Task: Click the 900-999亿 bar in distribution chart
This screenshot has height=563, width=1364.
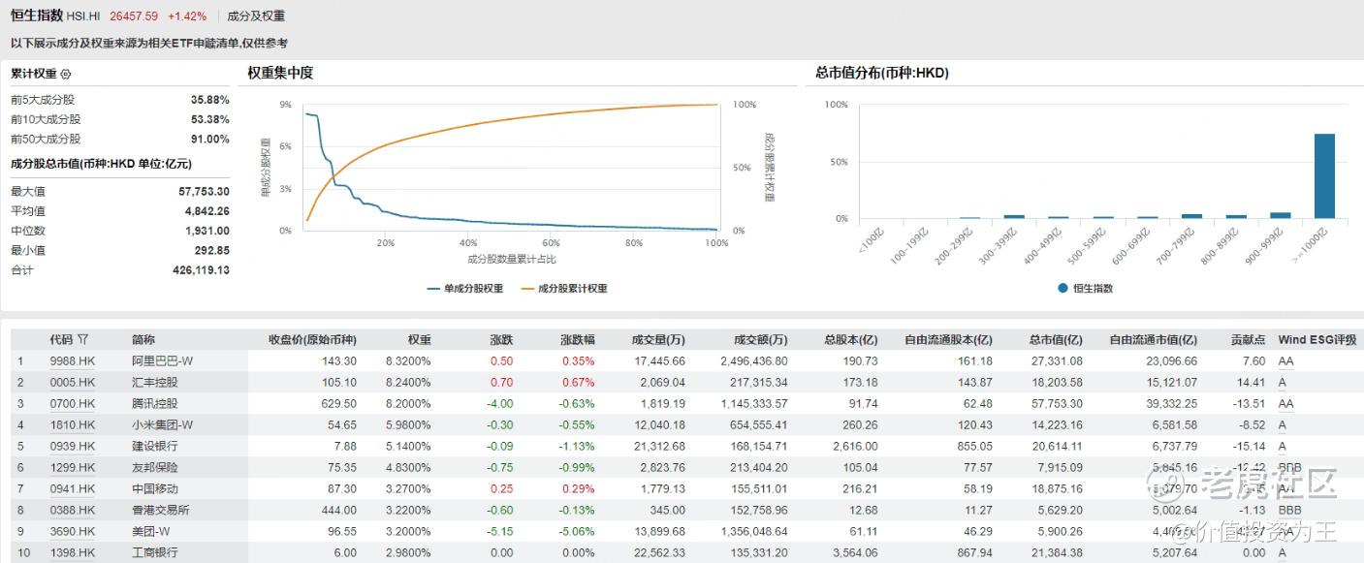Action: tap(1280, 215)
